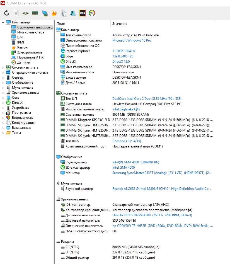Click the green memory module toolbar icon

35,13
